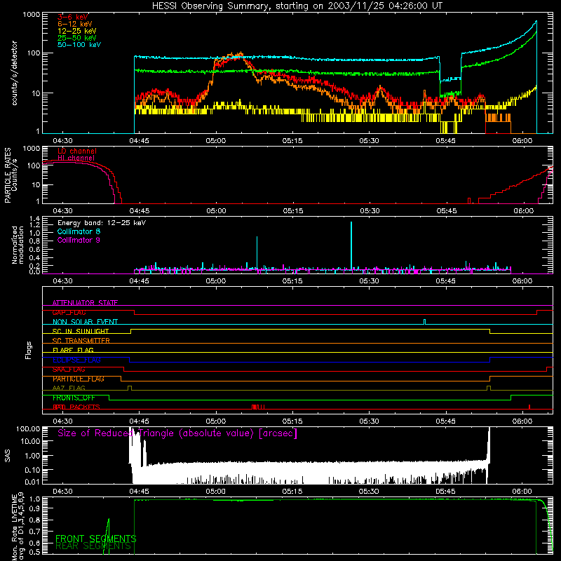Screen dimensions: 561x561
Task: Click the counts/s/detector axis title
Action: (x=14, y=73)
